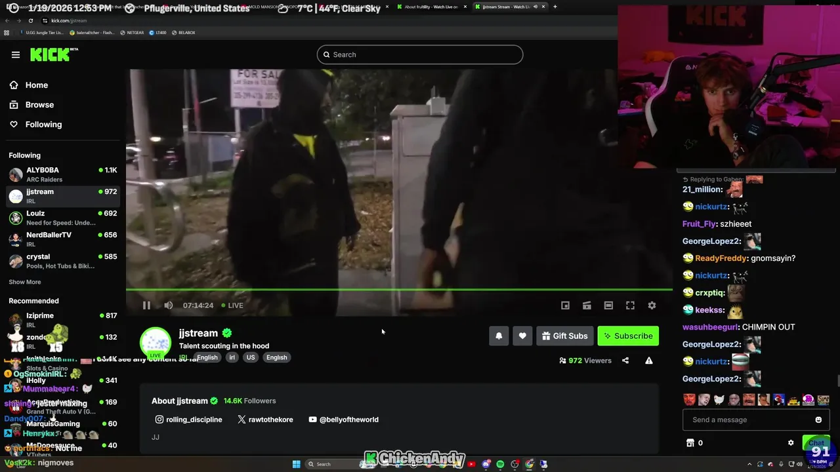This screenshot has width=840, height=472.
Task: Open rolling_discipline Instagram link
Action: coord(188,420)
